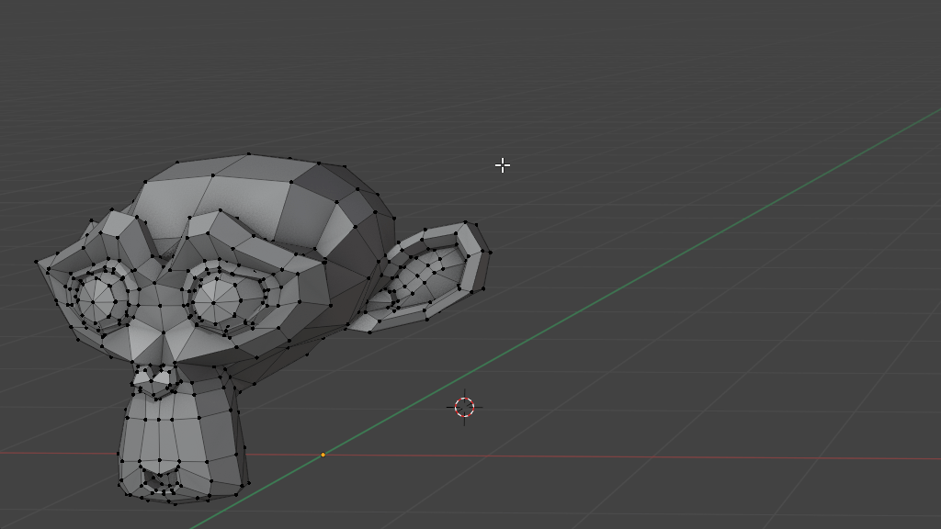Screen dimensions: 941x529
Task: Select the top rim tip of the ear
Action: (x=466, y=223)
